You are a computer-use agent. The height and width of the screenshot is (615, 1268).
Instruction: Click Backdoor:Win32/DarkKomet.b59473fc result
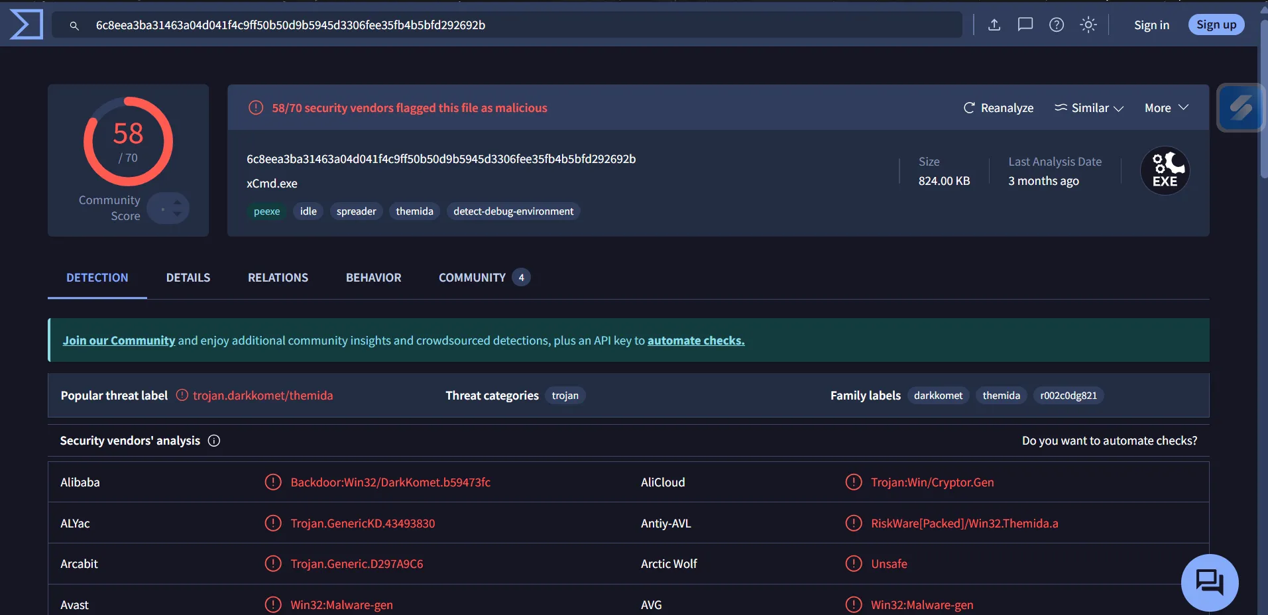coord(390,482)
